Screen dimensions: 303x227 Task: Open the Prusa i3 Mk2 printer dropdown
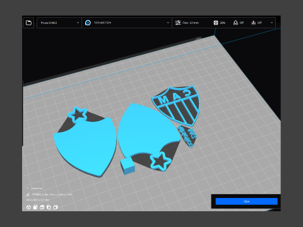coord(59,23)
